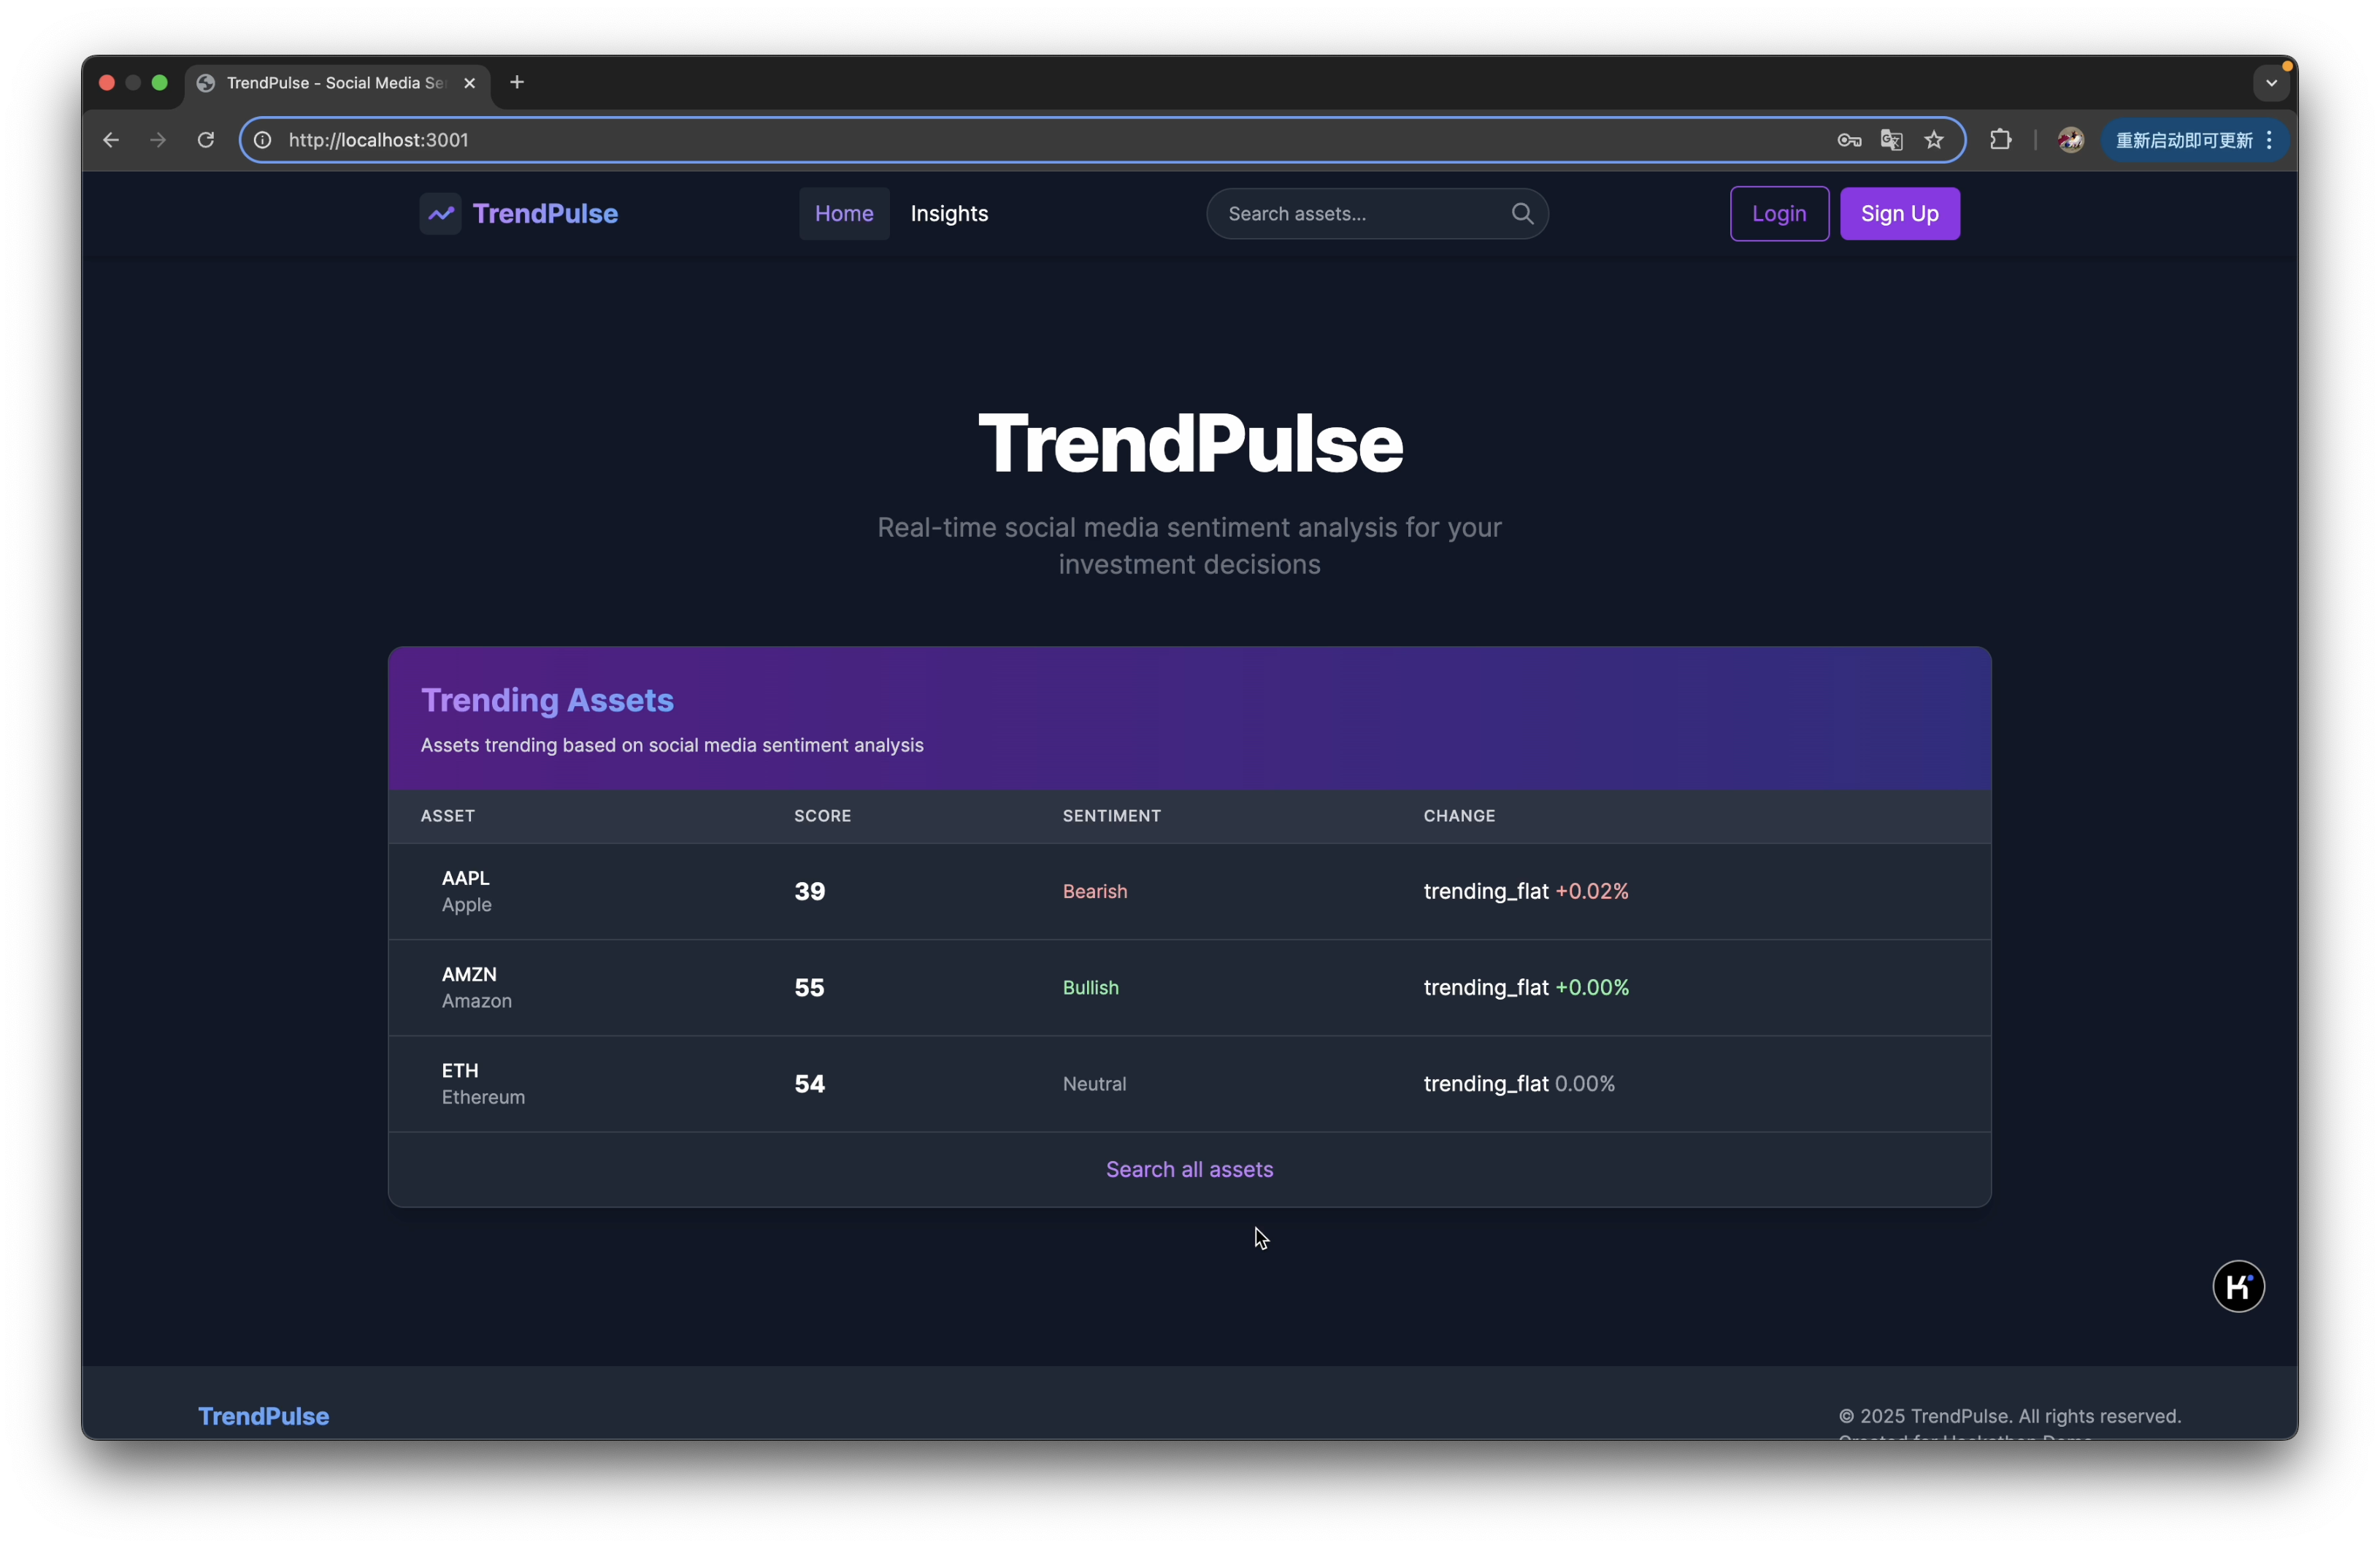
Task: Click the browser reload icon
Action: tap(206, 140)
